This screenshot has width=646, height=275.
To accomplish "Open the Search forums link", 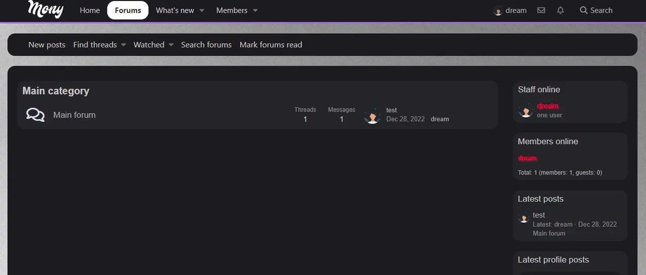I will click(206, 44).
